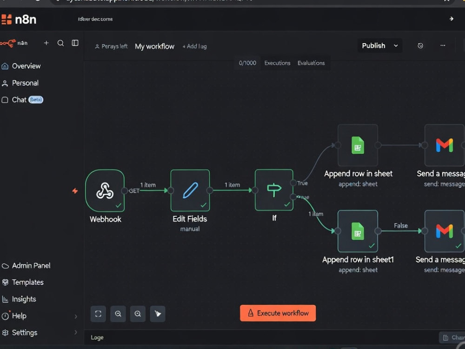Collapse the sidebar with the panel icon
465x349 pixels.
[x=75, y=43]
